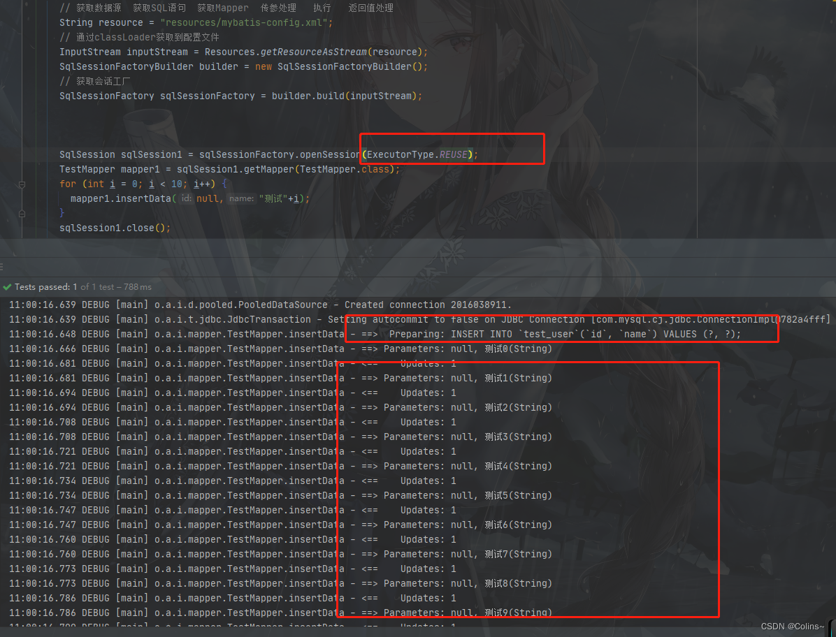836x637 pixels.
Task: Click the 'Updates: 1' line stamped 11:00:16.747
Action: coord(233,510)
